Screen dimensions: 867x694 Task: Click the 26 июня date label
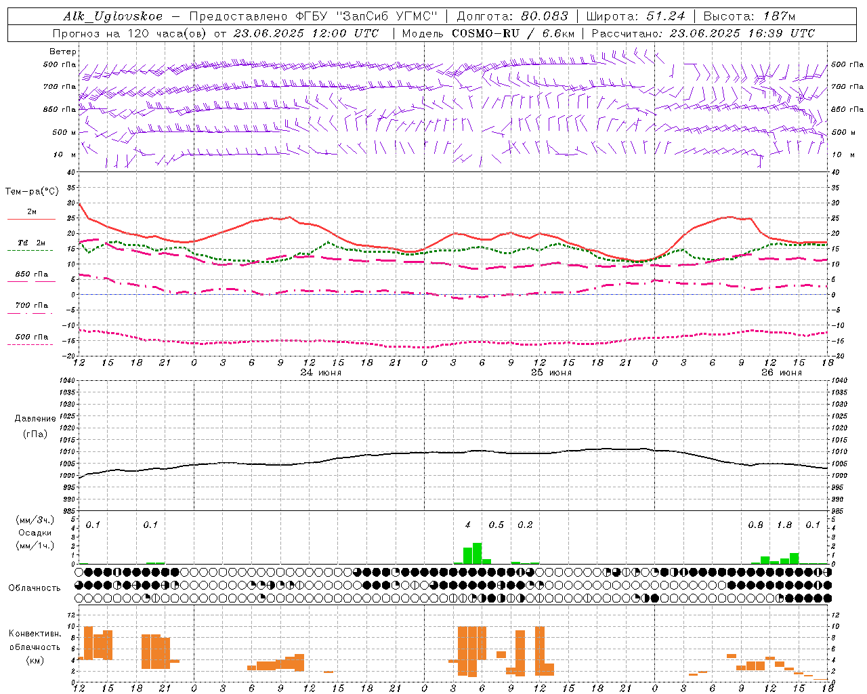[781, 373]
